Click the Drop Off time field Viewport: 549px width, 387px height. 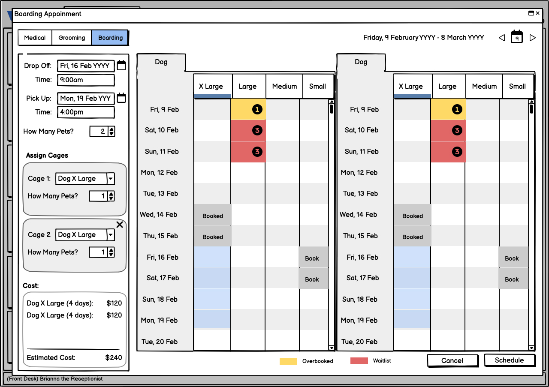coord(86,80)
